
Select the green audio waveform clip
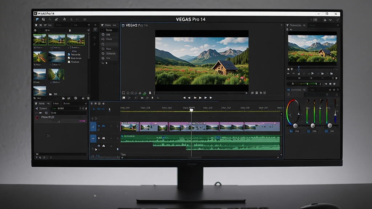point(200,139)
